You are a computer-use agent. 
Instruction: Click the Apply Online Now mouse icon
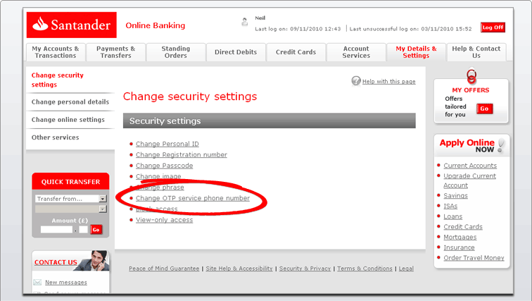pos(501,145)
